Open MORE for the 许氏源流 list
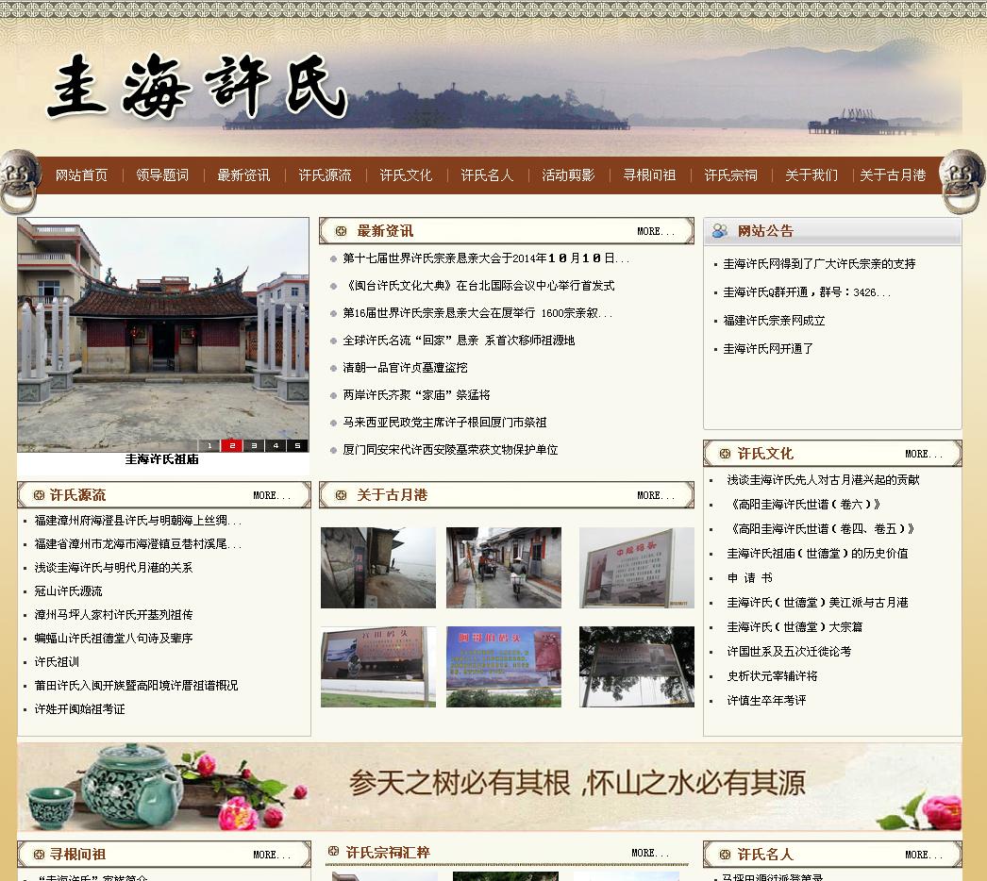 (x=271, y=495)
